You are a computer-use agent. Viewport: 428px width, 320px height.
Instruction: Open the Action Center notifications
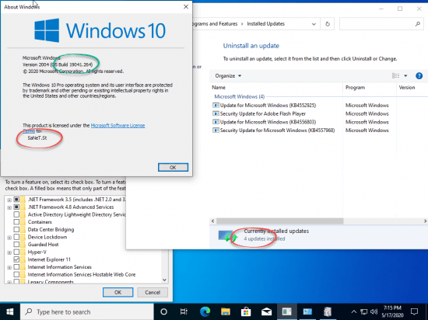coord(414,311)
